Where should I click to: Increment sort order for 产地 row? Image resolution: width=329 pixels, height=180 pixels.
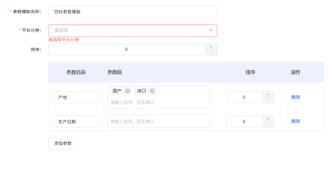click(268, 94)
